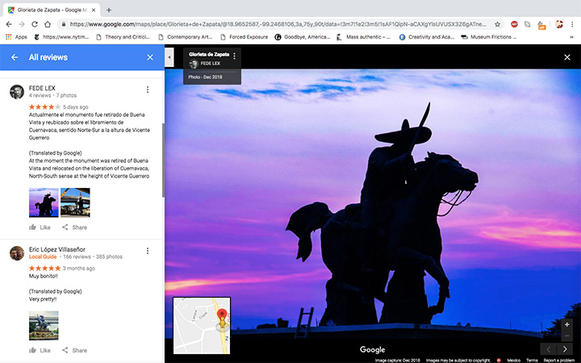This screenshot has height=363, width=581.
Task: Open the Apps bookmarks shortcut
Action: (x=16, y=37)
